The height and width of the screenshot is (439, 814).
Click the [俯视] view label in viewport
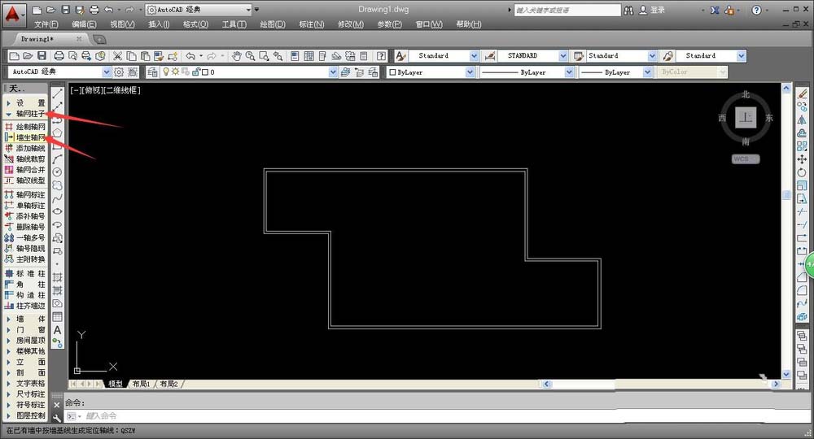92,90
